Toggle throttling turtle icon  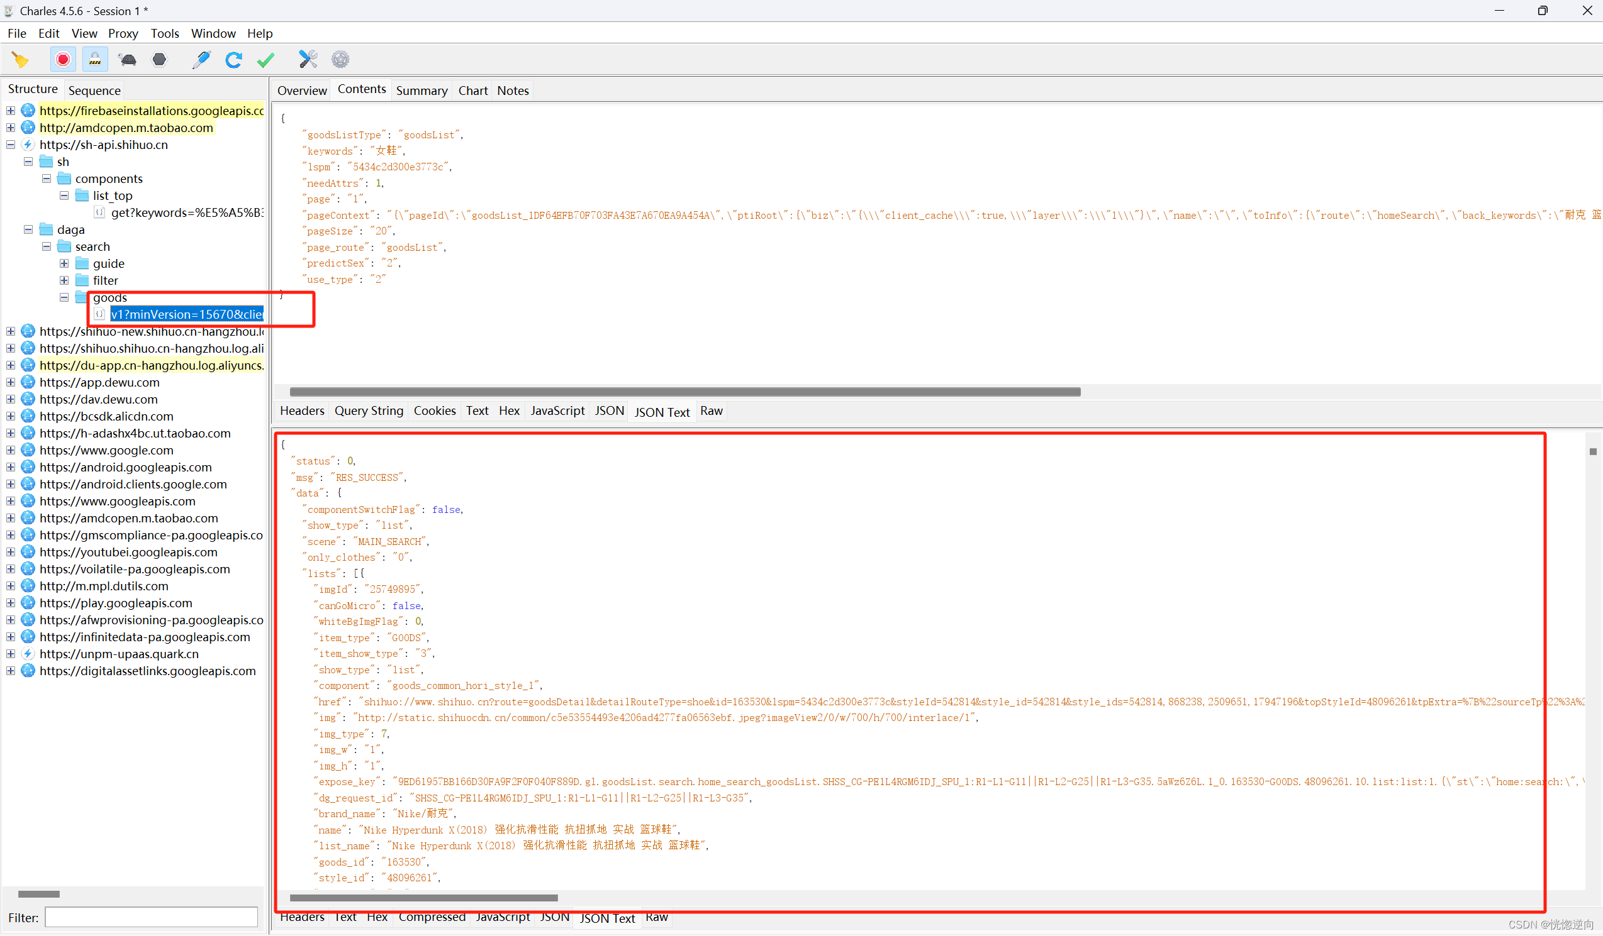point(127,60)
